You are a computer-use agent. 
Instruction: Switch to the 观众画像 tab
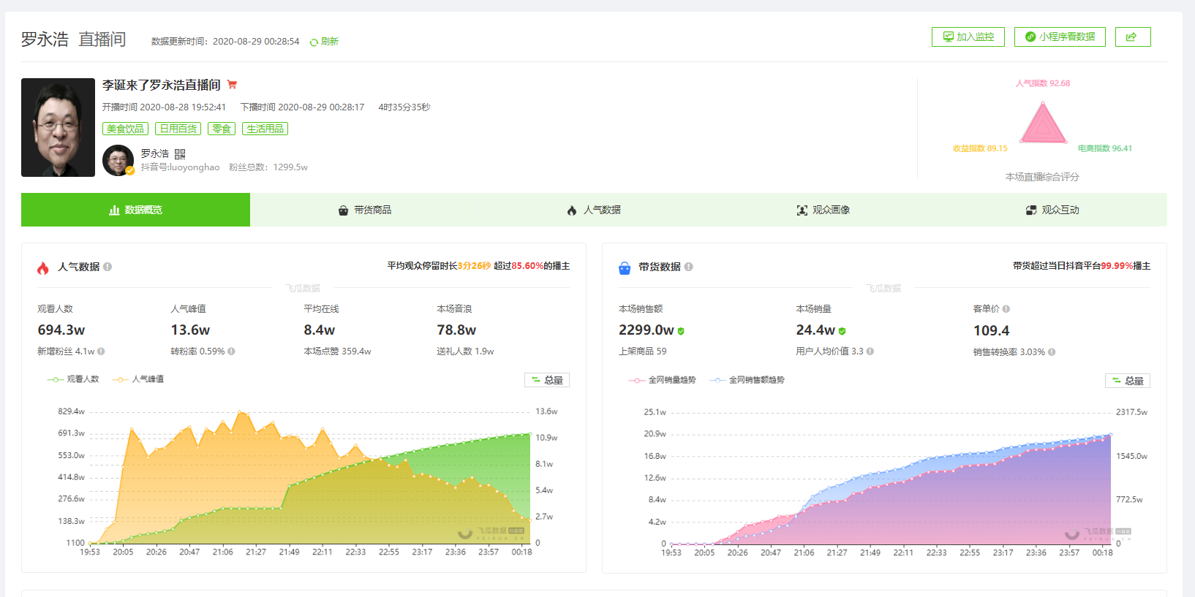tap(823, 210)
